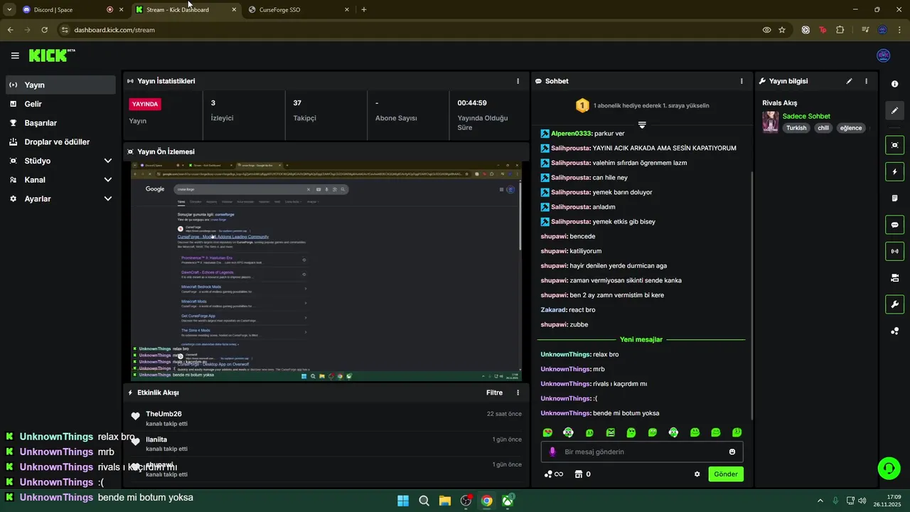Screen dimensions: 910x512
Task: Open the info icon in right rail
Action: (x=894, y=84)
